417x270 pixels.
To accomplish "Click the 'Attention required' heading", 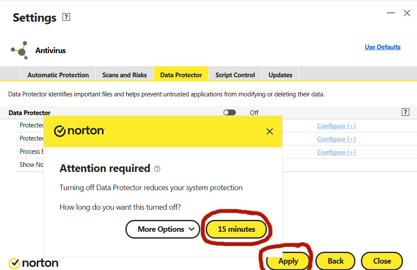I will click(x=105, y=168).
